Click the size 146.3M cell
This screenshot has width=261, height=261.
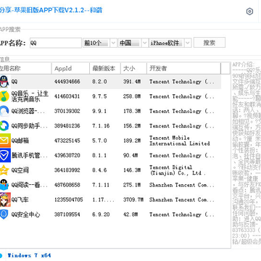click(x=132, y=170)
